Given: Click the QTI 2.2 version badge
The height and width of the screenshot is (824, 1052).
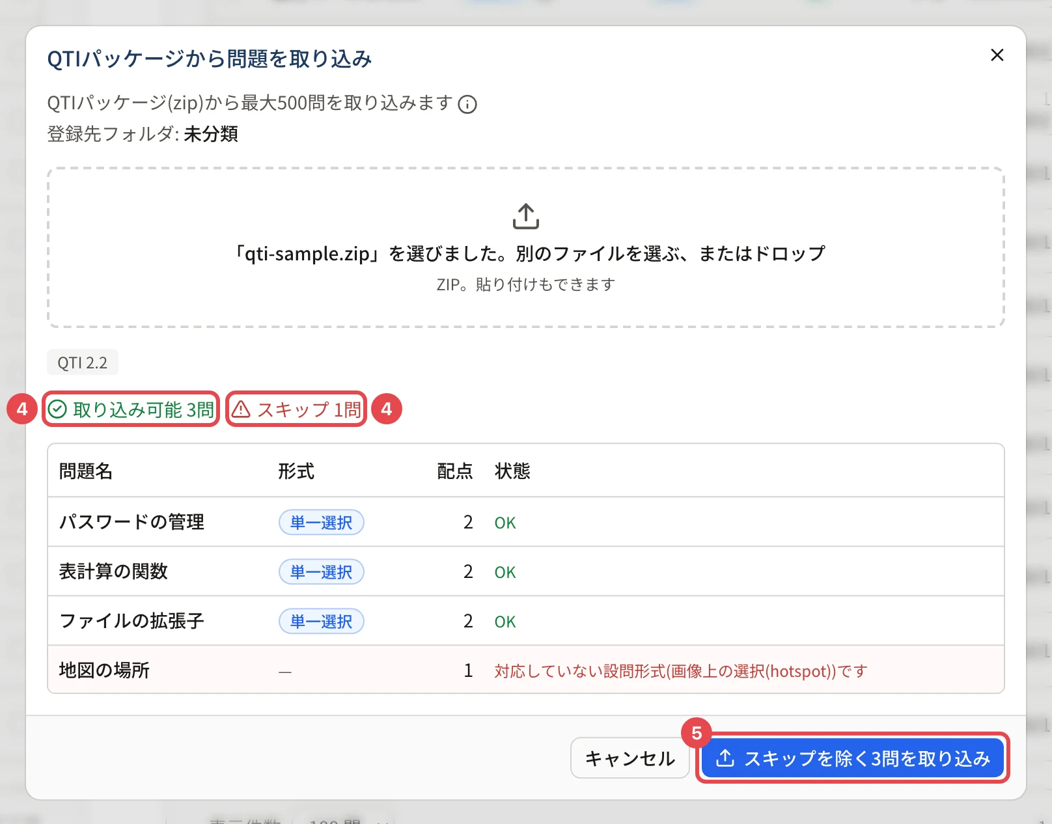Looking at the screenshot, I should tap(83, 363).
